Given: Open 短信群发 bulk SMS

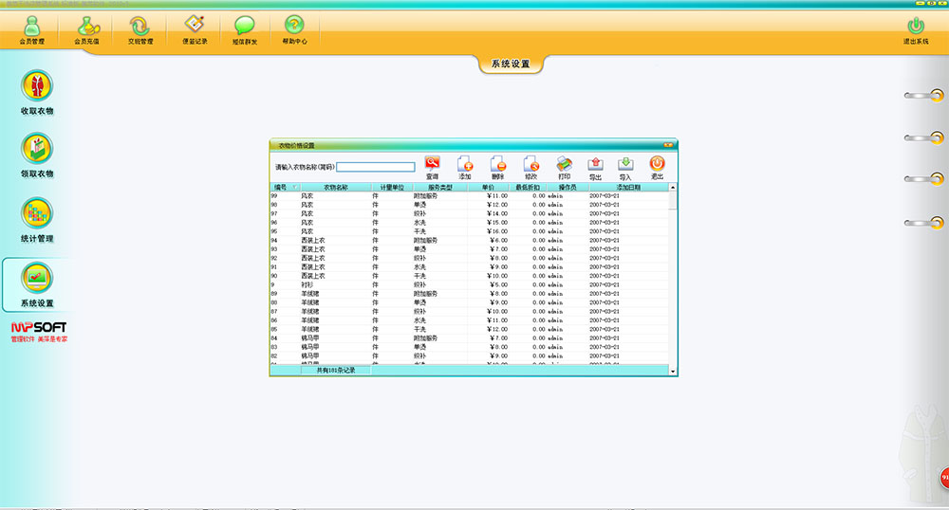Looking at the screenshot, I should pyautogui.click(x=245, y=29).
